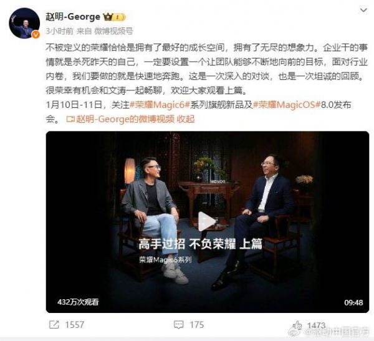Click the orange verified badge on avatar

(x=36, y=35)
